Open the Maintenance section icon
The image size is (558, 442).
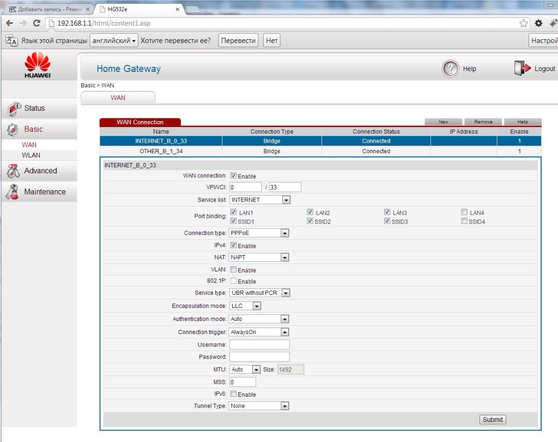[x=13, y=192]
